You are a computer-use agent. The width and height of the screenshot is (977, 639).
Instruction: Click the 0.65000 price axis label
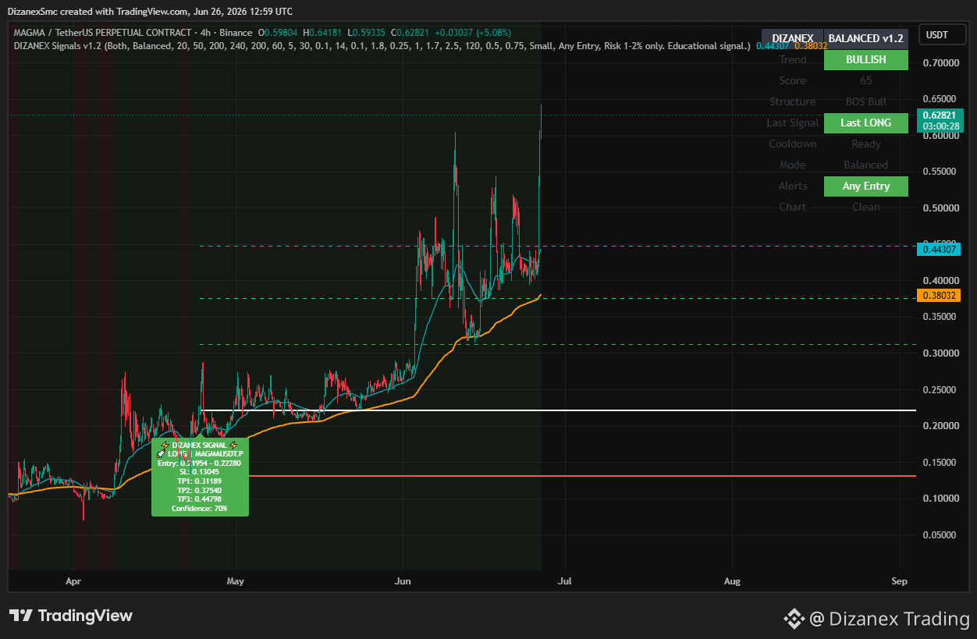[940, 99]
